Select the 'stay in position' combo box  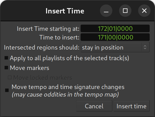(x=115, y=47)
